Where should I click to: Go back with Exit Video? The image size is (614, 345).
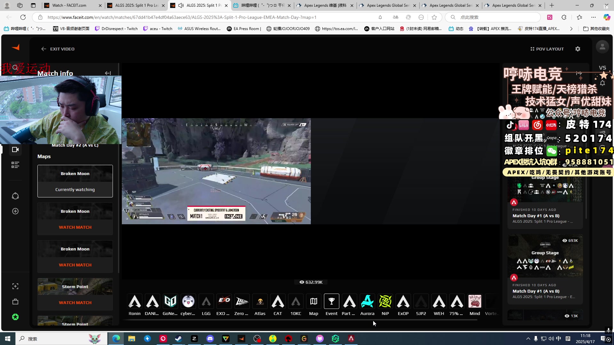(x=58, y=49)
